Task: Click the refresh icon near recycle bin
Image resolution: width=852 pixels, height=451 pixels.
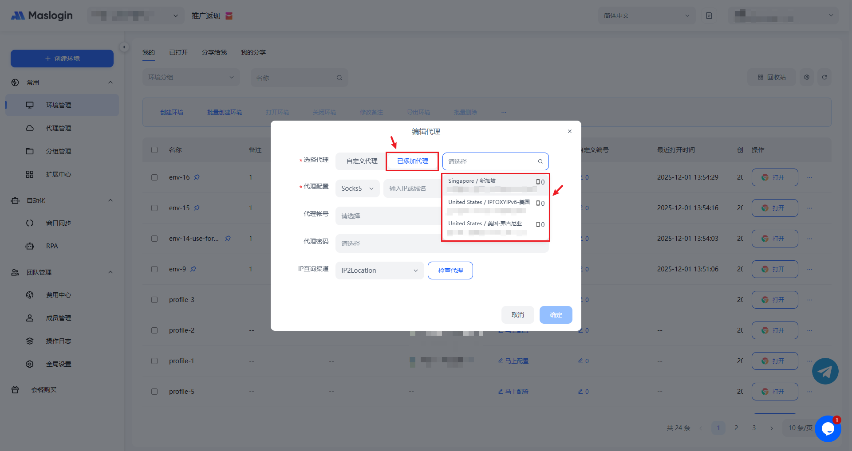Action: tap(824, 77)
